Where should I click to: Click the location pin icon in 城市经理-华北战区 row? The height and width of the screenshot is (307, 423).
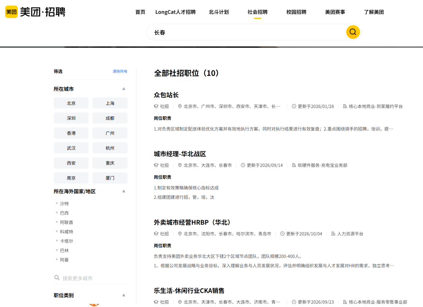coord(180,165)
